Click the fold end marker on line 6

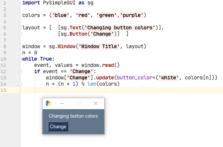click(20, 34)
